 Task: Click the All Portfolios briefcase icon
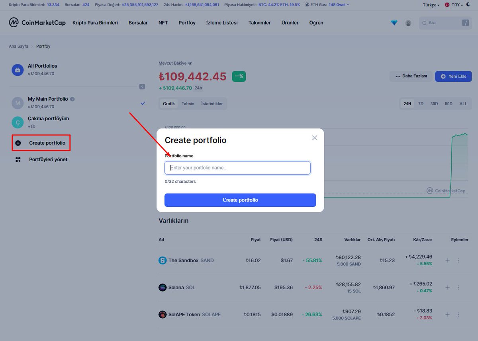click(18, 70)
